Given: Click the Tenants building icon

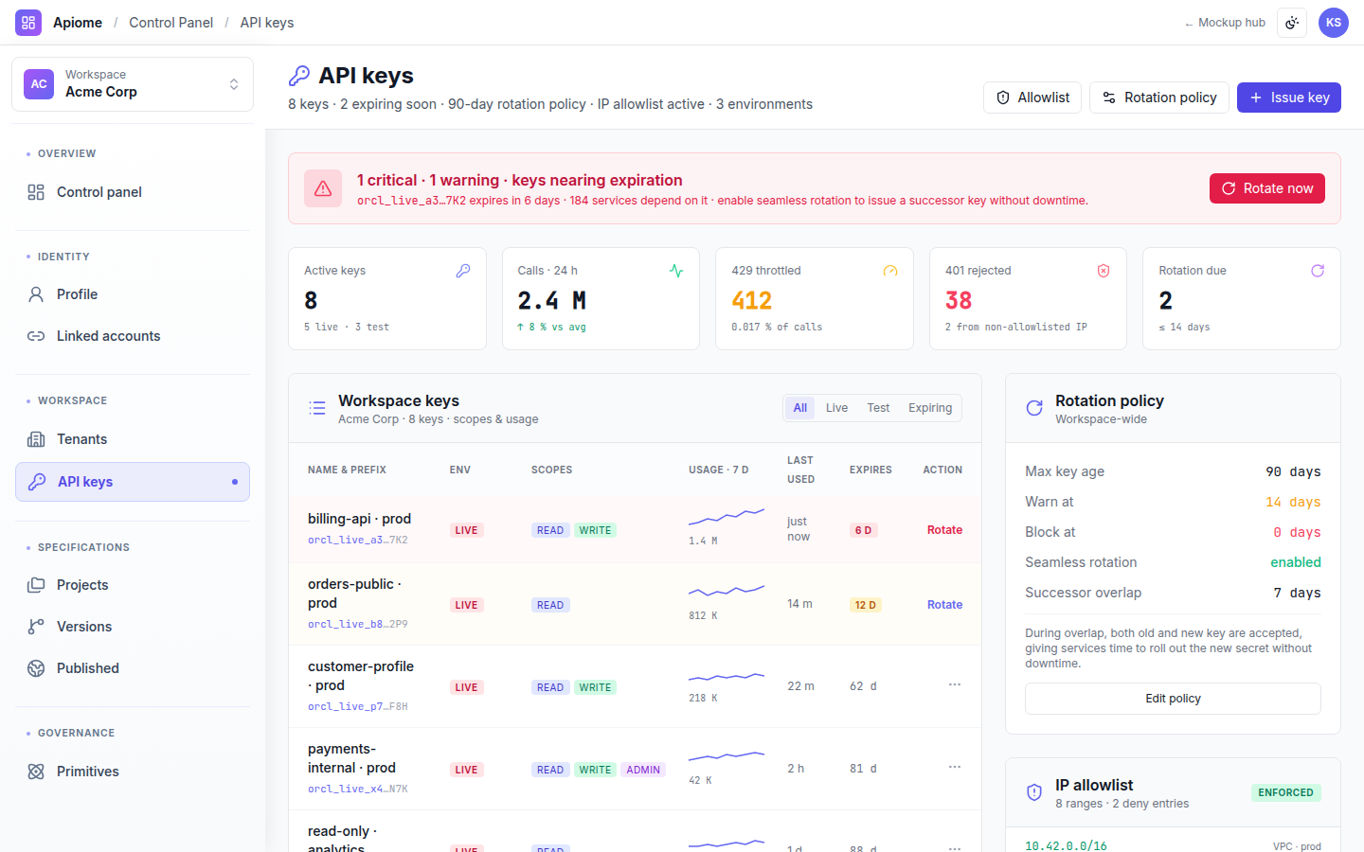Looking at the screenshot, I should point(36,439).
